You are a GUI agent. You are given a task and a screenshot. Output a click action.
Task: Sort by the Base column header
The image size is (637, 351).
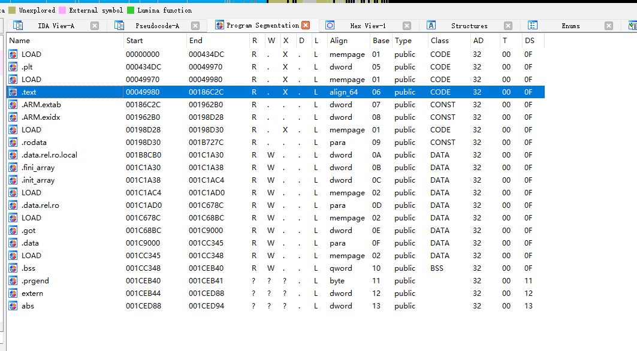381,41
